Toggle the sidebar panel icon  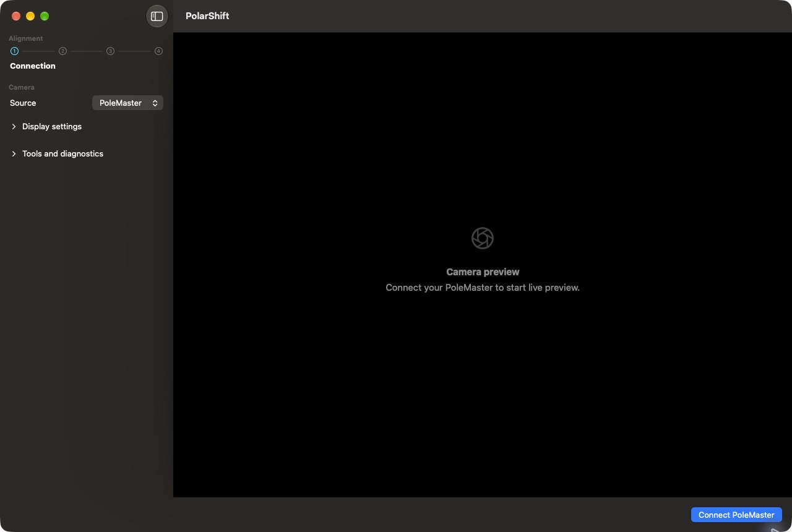click(157, 16)
